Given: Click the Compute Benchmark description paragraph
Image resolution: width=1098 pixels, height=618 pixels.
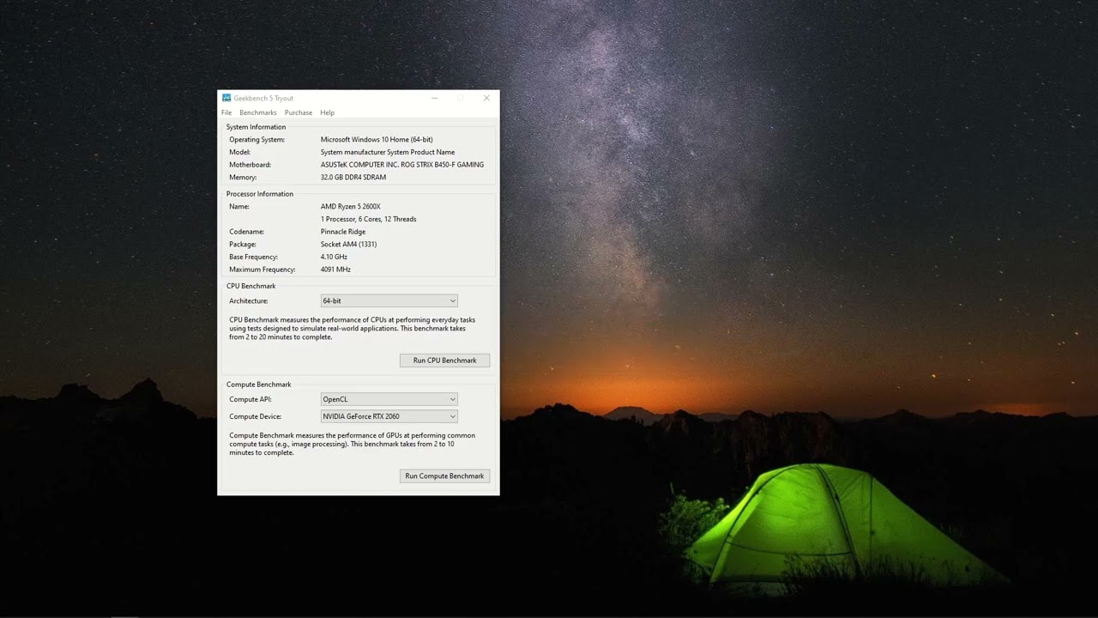Looking at the screenshot, I should coord(352,444).
